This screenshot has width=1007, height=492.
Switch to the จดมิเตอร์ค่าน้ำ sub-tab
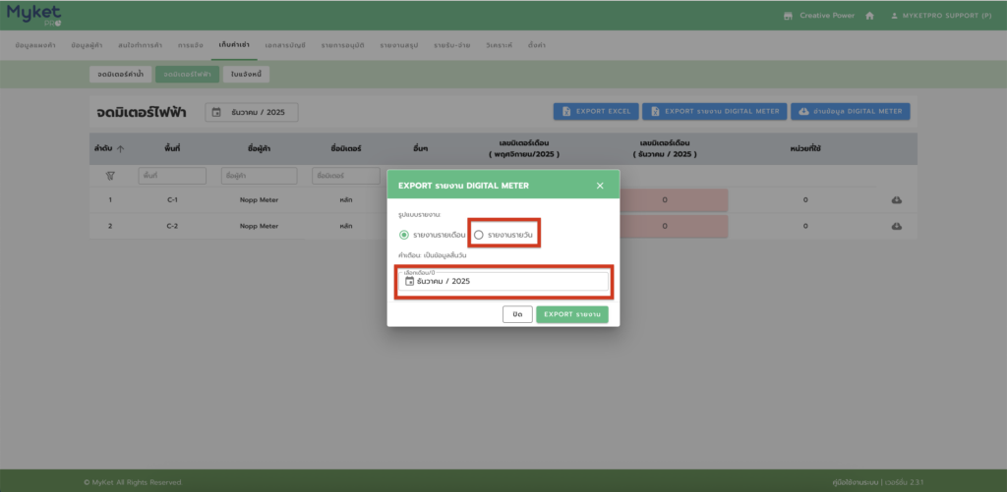pos(120,74)
